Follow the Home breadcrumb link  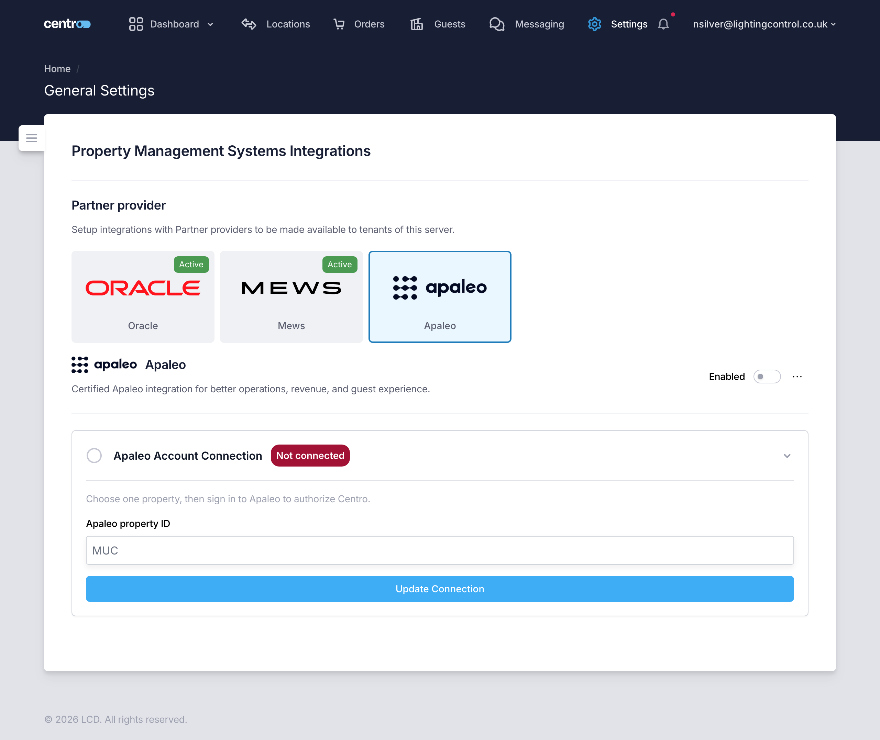57,69
